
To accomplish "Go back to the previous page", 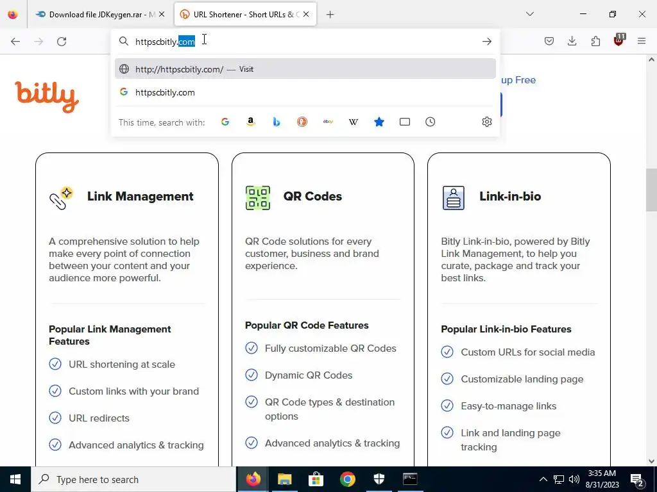I will coord(15,42).
